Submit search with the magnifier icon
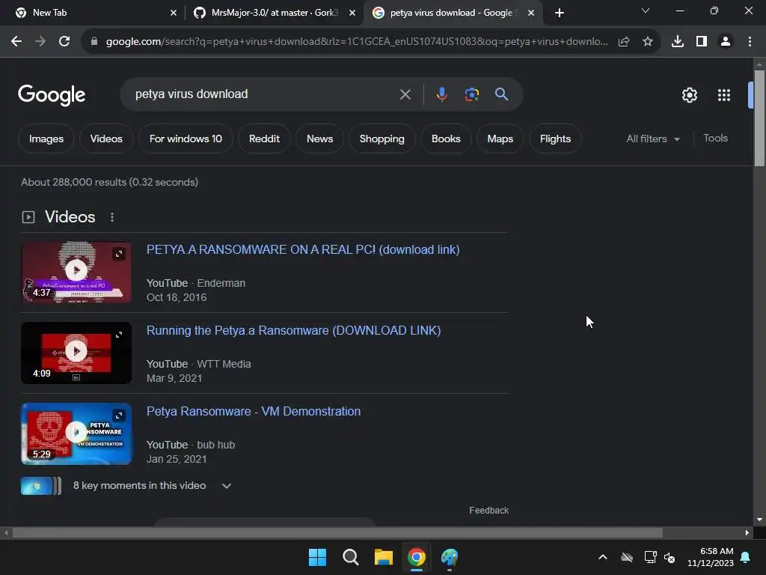 point(502,94)
